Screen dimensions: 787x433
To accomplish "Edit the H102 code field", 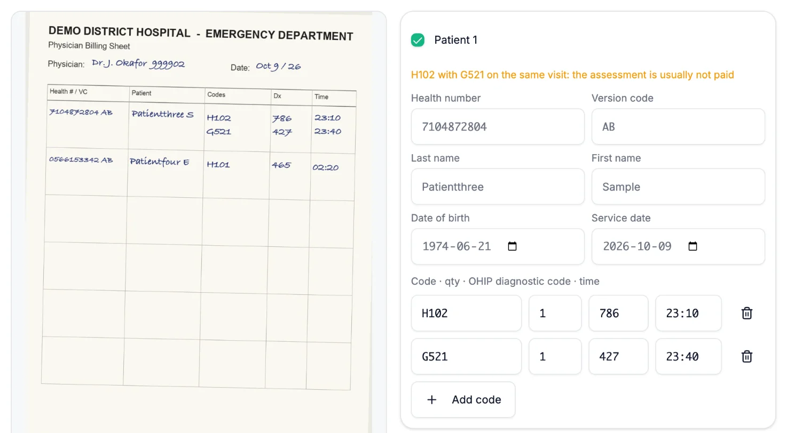I will coord(466,313).
